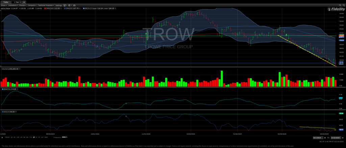The height and width of the screenshot is (148, 346).
Task: Click the green event marker near 11/01/2024
Action: [146, 34]
